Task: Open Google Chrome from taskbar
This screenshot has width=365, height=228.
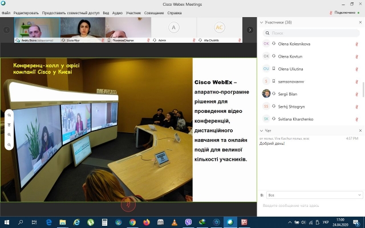Action: [x=132, y=222]
